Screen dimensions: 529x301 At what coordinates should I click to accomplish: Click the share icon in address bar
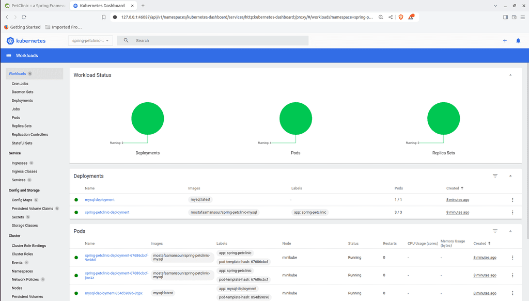pyautogui.click(x=391, y=17)
